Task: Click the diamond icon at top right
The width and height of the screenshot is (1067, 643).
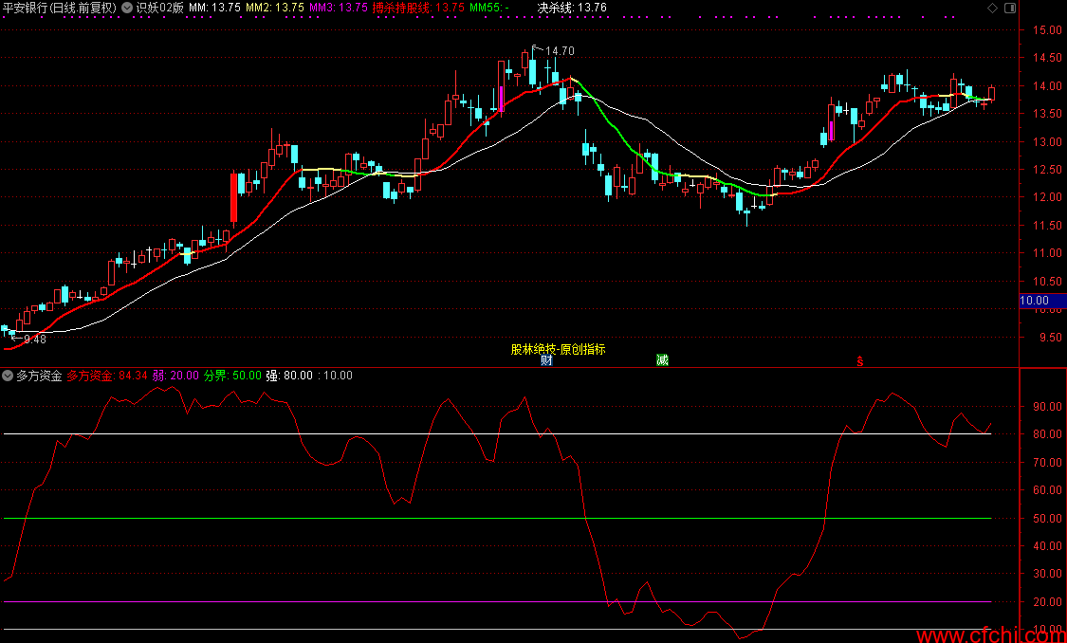Action: [x=992, y=9]
